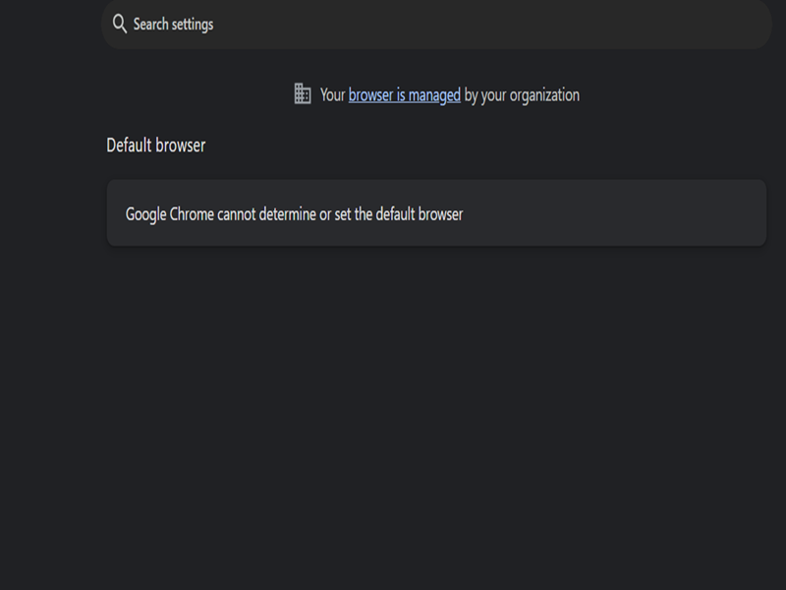
Task: Click the word "browser" in the managed link
Action: pos(369,95)
